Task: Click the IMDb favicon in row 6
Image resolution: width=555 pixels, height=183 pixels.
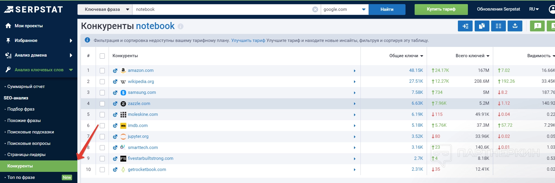Action: [123, 126]
